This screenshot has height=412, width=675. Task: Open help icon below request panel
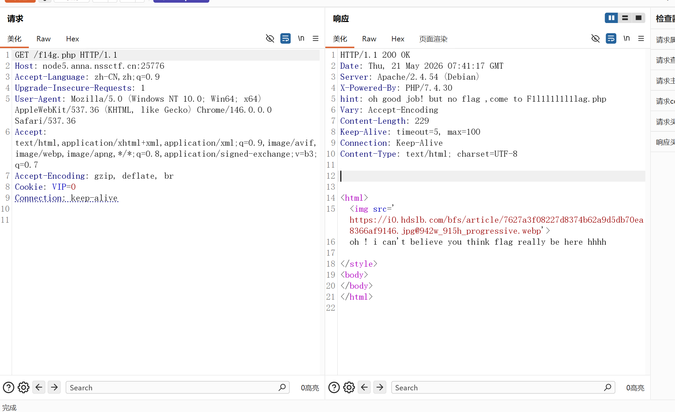click(x=8, y=387)
